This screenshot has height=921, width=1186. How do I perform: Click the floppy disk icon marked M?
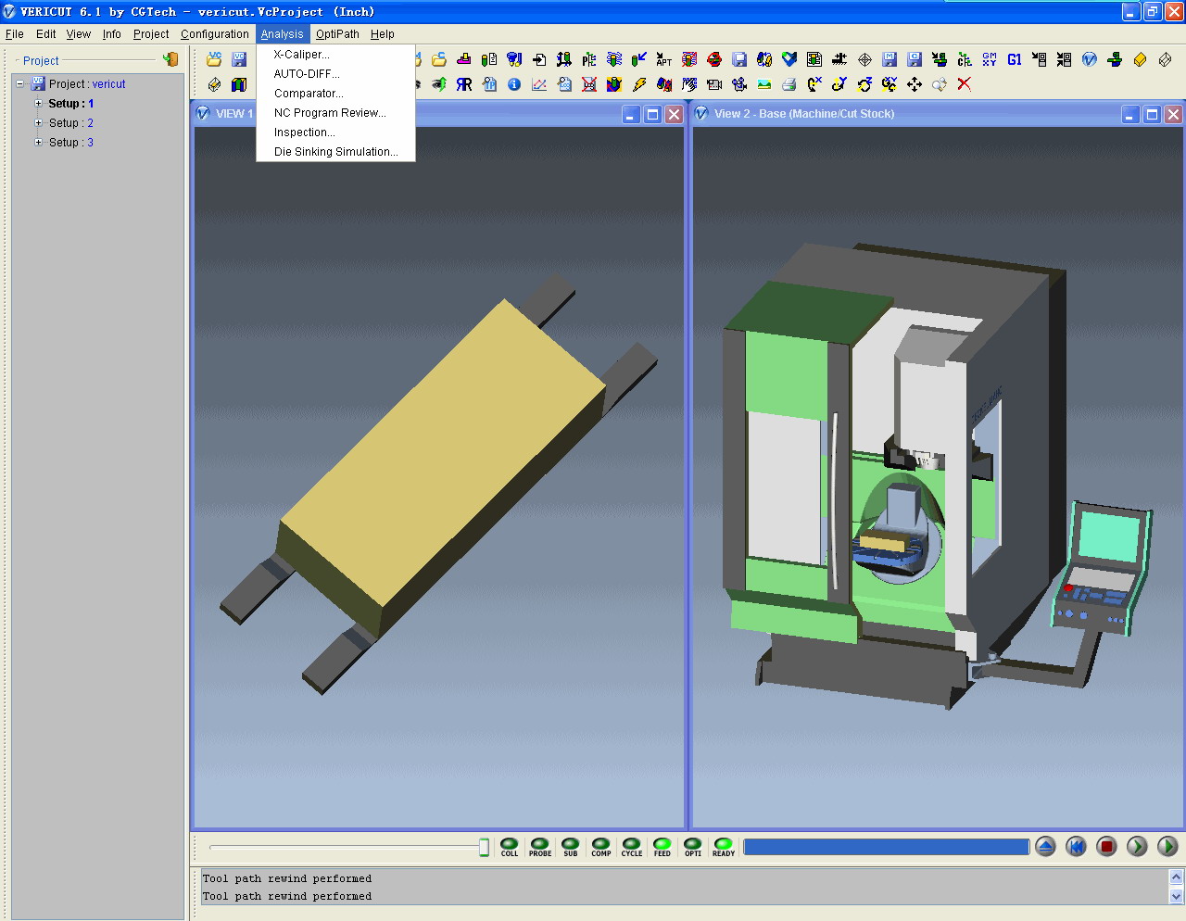coord(889,59)
